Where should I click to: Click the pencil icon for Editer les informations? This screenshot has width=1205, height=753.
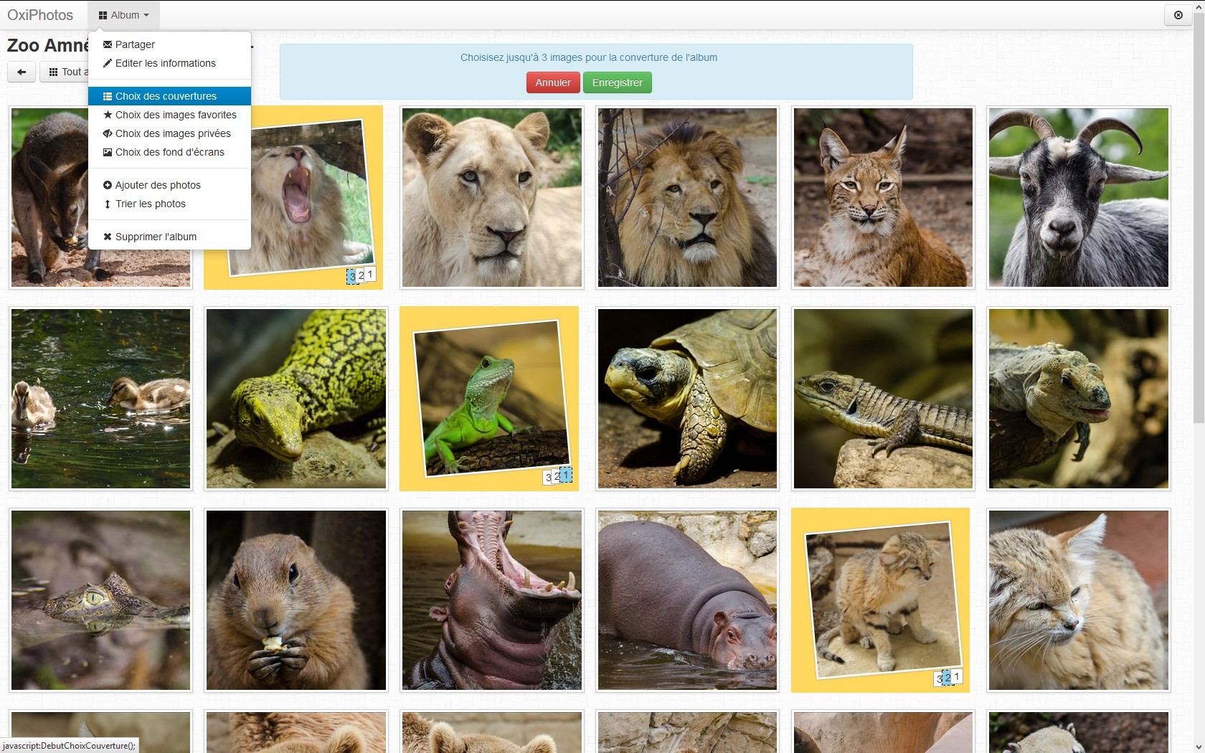[x=108, y=63]
